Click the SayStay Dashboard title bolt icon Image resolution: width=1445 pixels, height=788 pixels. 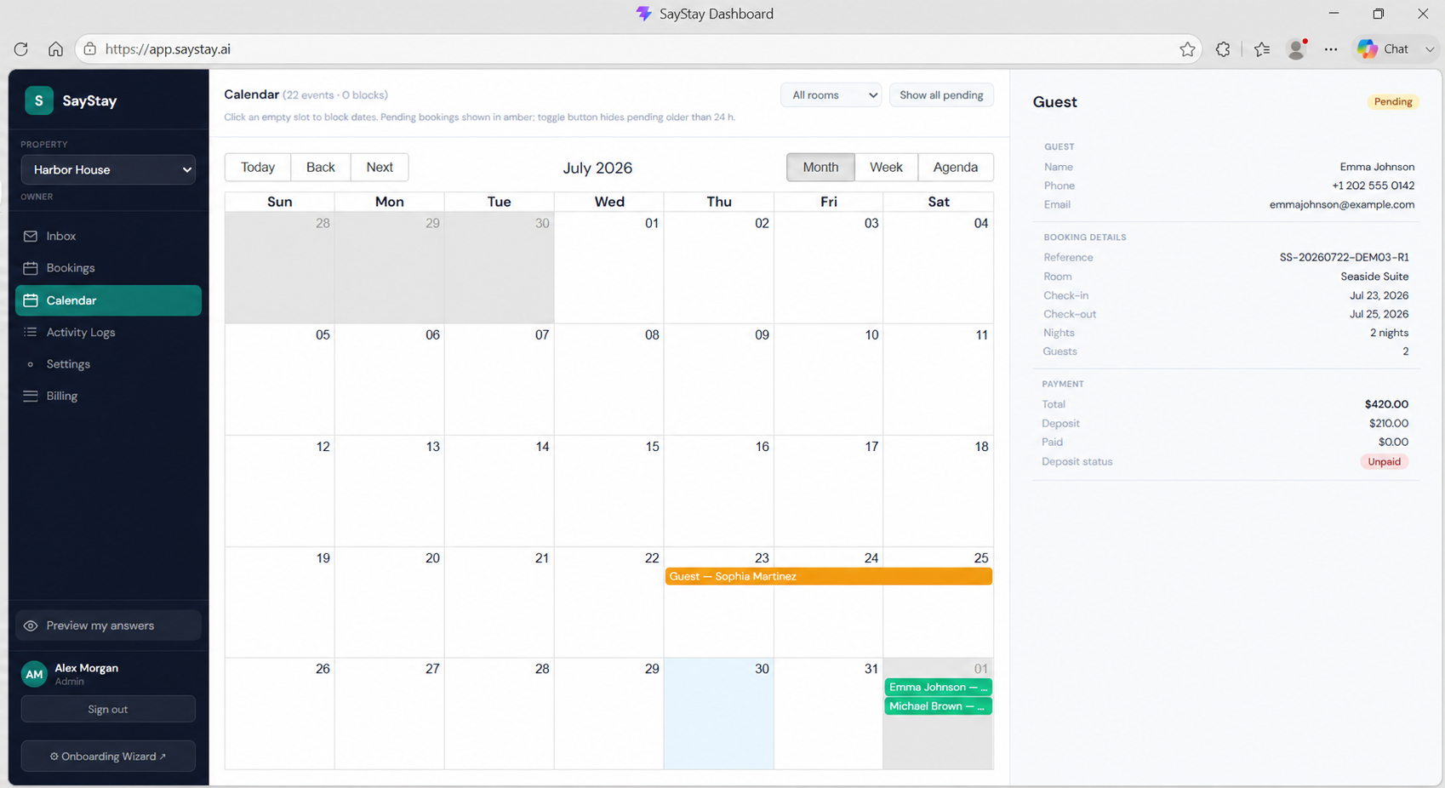(644, 14)
